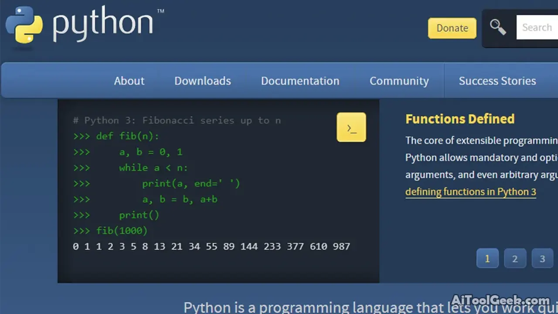Click the Donate button
Screen dimensions: 558x314
[x=452, y=28]
